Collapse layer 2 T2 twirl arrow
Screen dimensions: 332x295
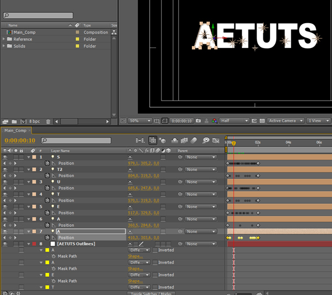(x=29, y=170)
